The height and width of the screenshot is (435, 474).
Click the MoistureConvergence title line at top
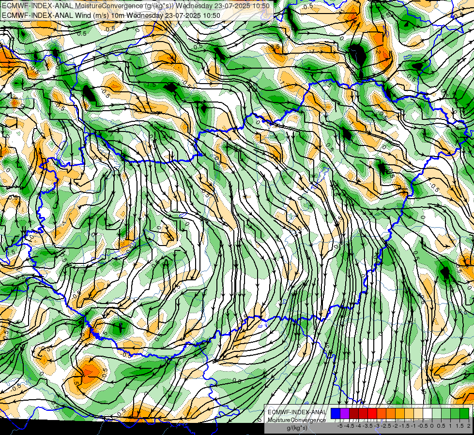pos(136,6)
